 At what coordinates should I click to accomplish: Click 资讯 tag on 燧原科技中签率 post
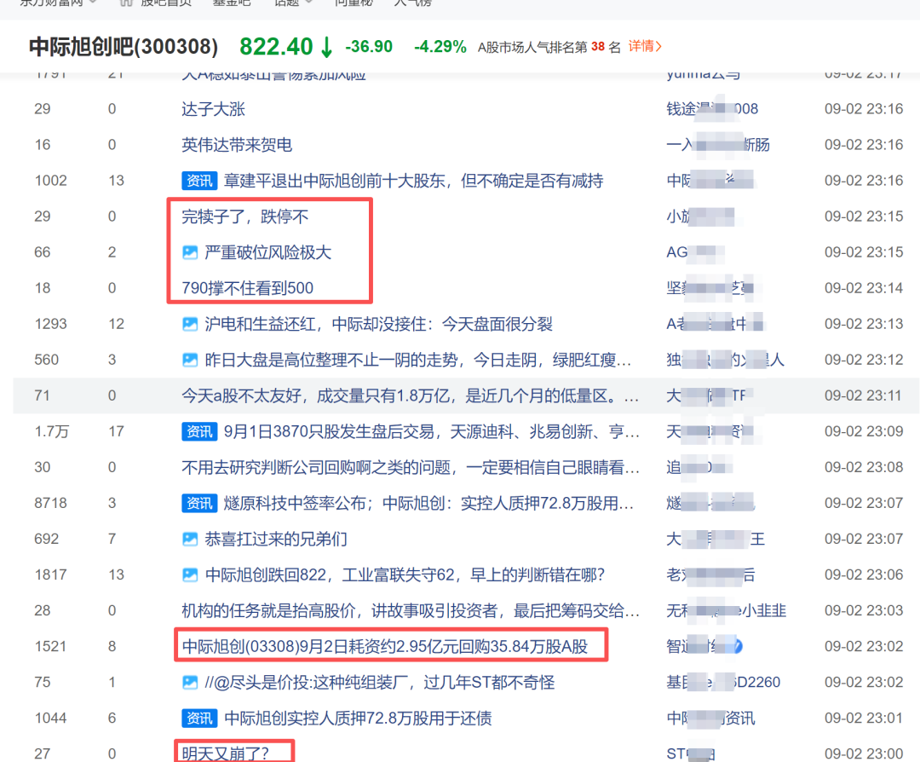click(199, 503)
